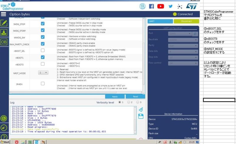
Task: Check the nBOOT_SEL checkbox
Action: tap(43, 50)
